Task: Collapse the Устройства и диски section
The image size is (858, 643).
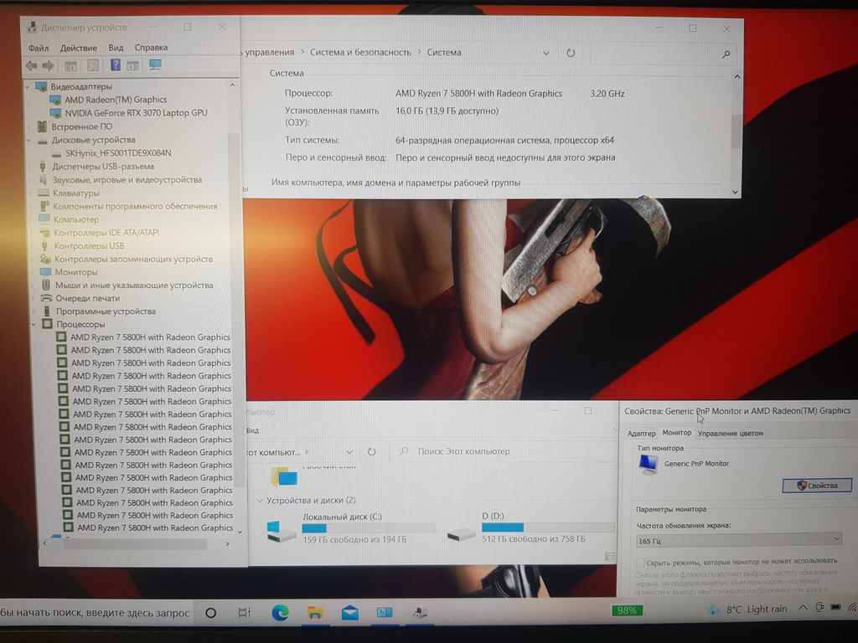Action: [260, 501]
